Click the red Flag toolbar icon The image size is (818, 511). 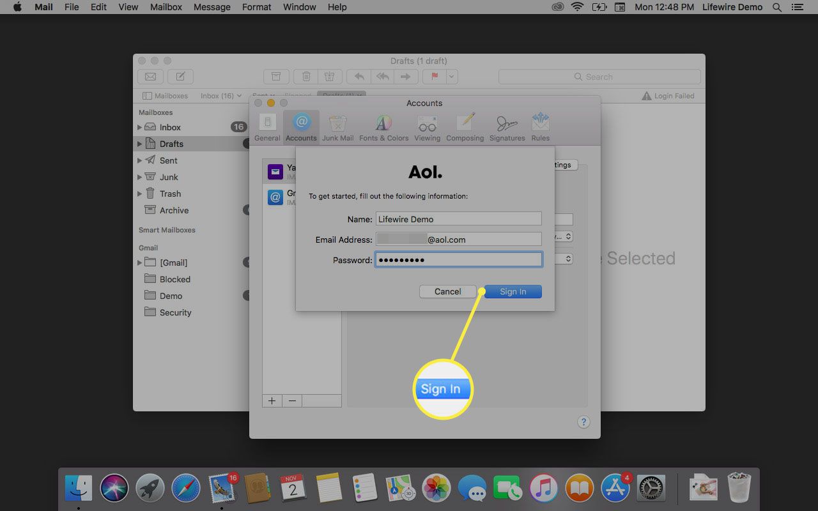coord(435,77)
